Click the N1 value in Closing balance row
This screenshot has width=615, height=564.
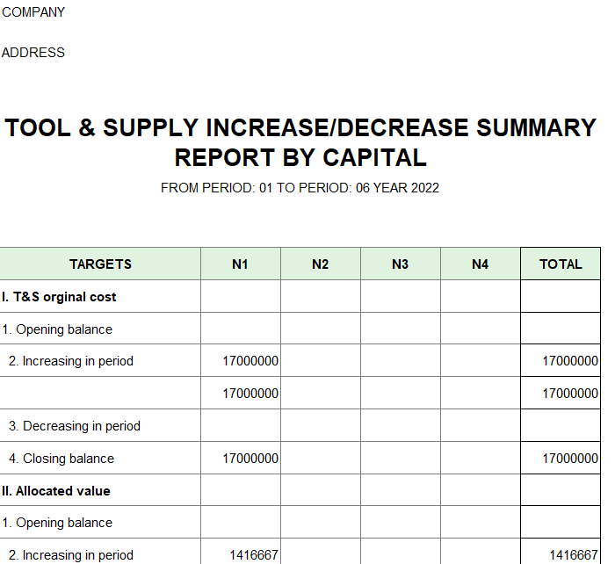[x=250, y=459]
